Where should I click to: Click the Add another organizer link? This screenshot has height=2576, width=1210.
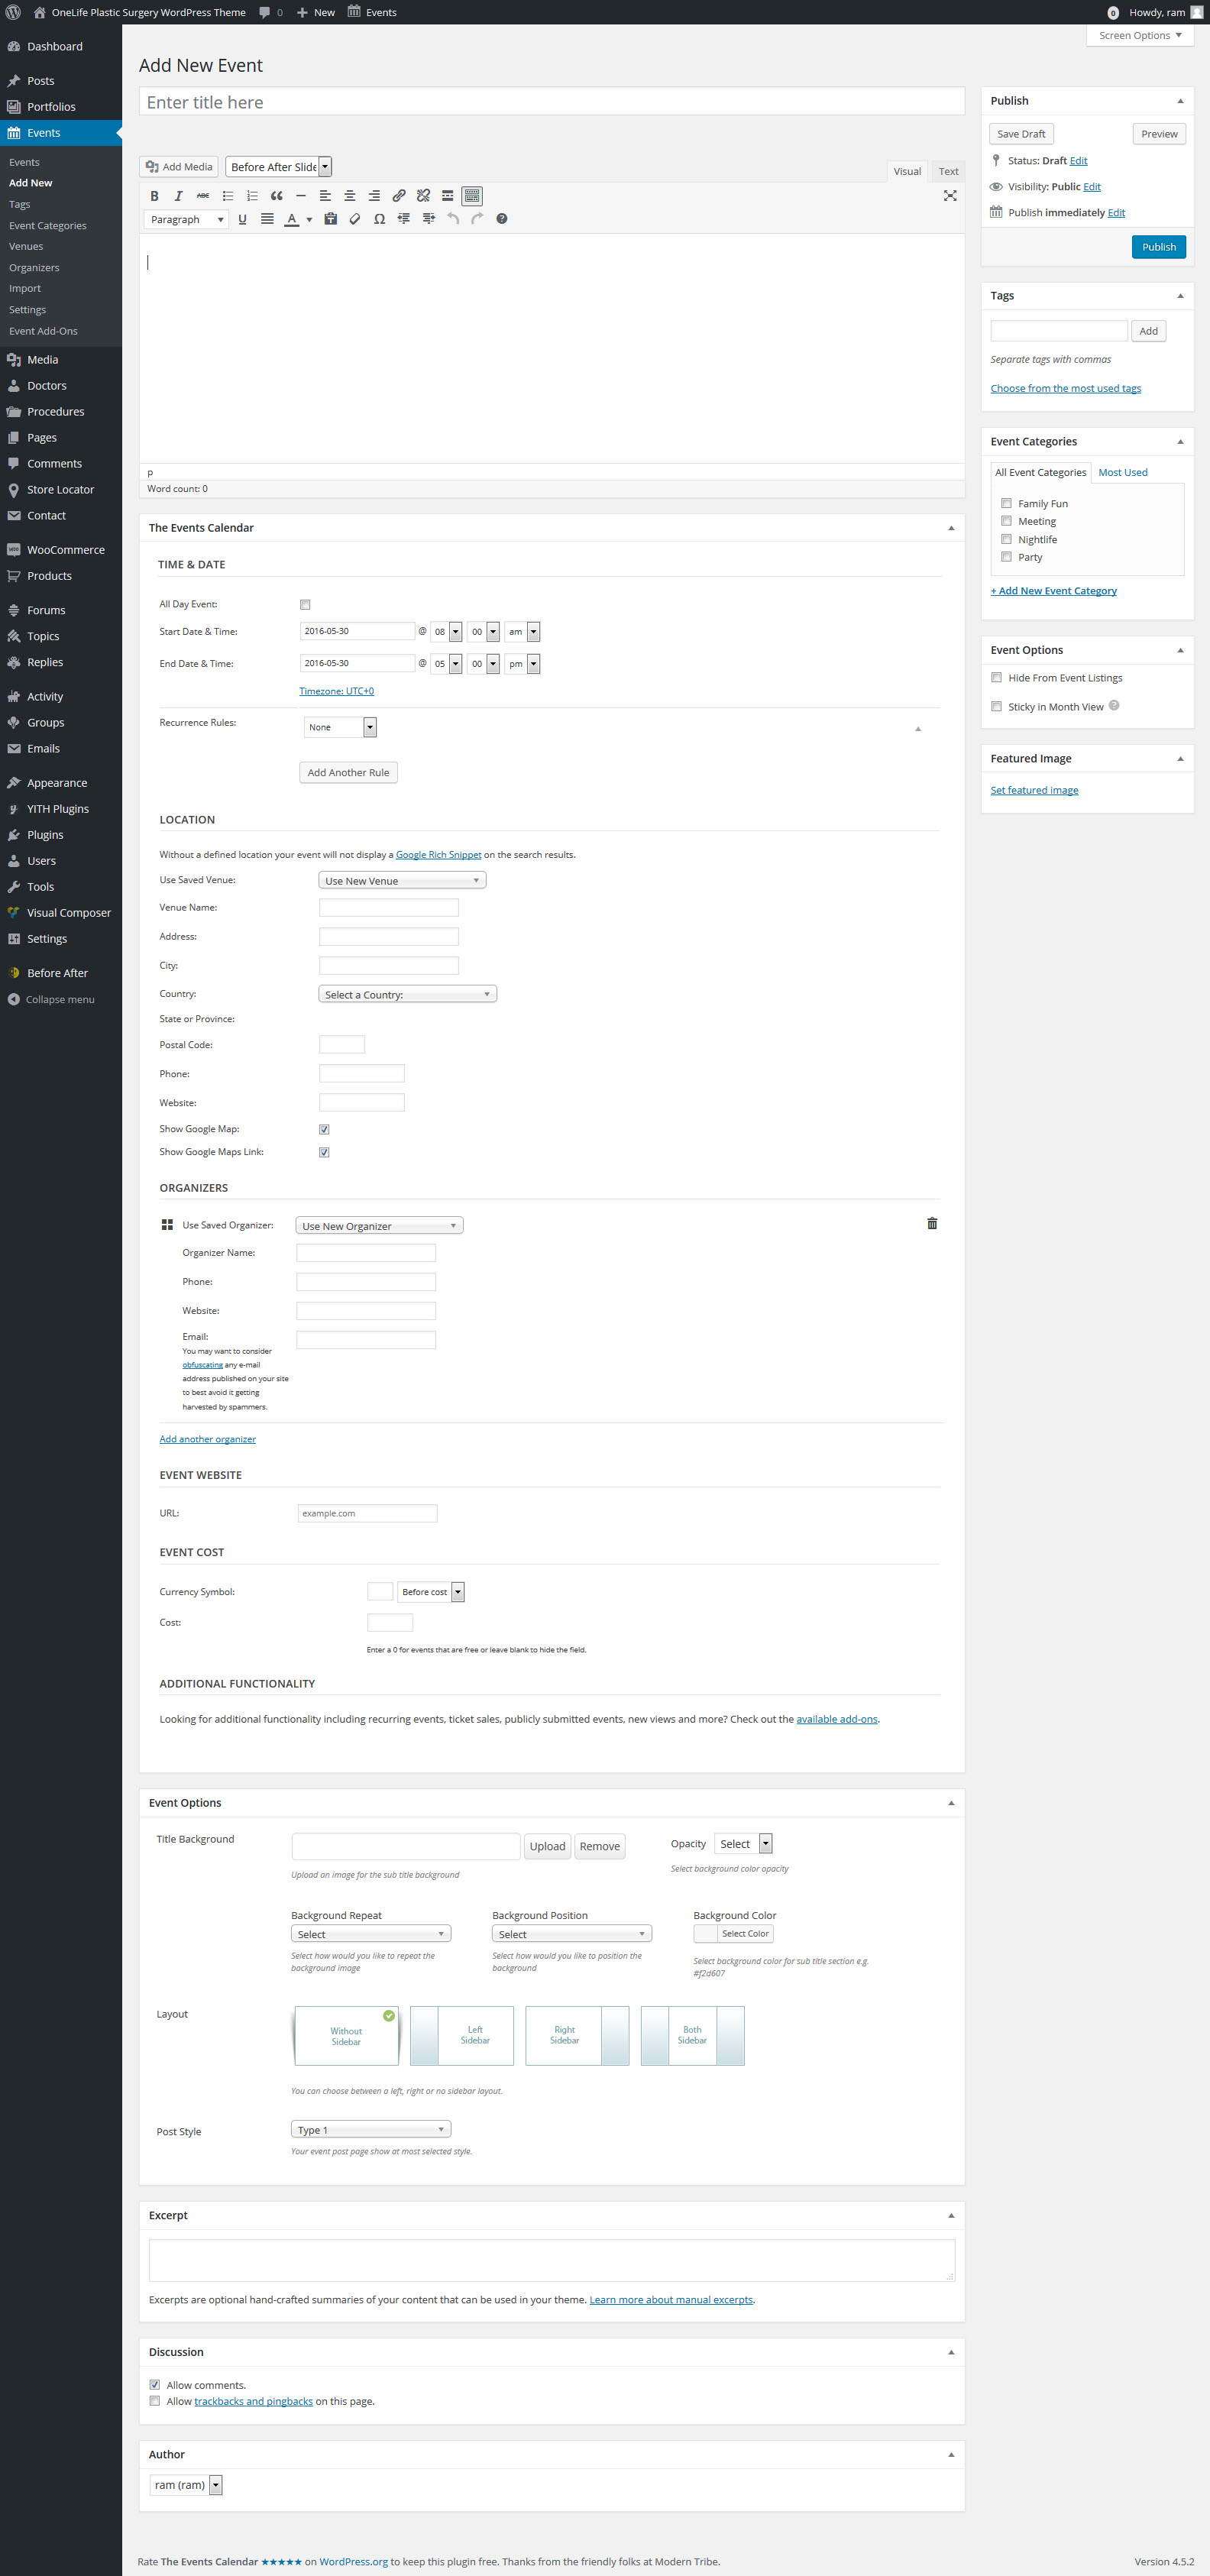208,1439
